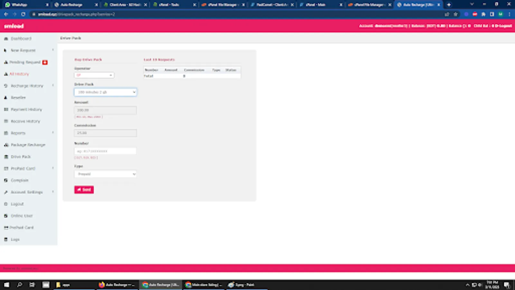515x290 pixels.
Task: Click the Drive Pack sidebar icon
Action: pyautogui.click(x=6, y=157)
